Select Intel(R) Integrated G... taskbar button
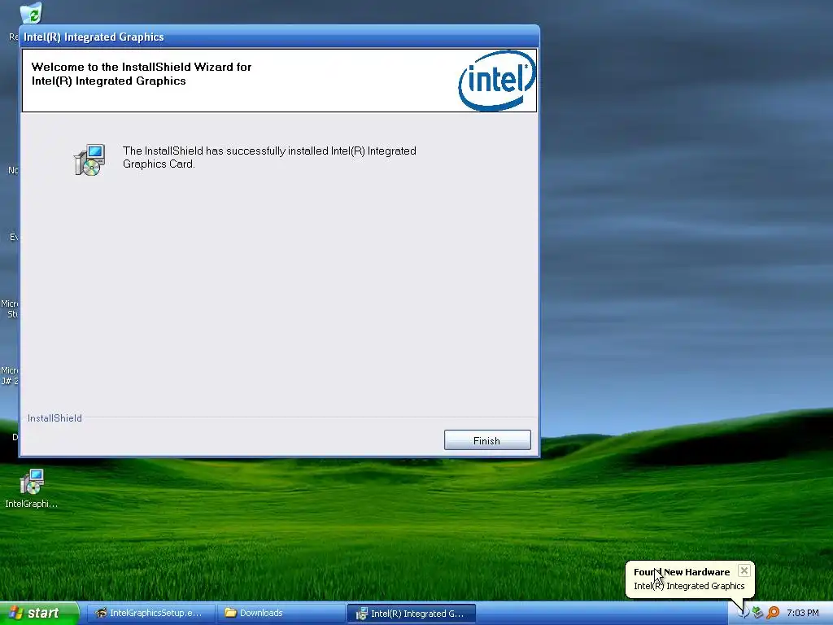833x625 pixels. click(411, 614)
